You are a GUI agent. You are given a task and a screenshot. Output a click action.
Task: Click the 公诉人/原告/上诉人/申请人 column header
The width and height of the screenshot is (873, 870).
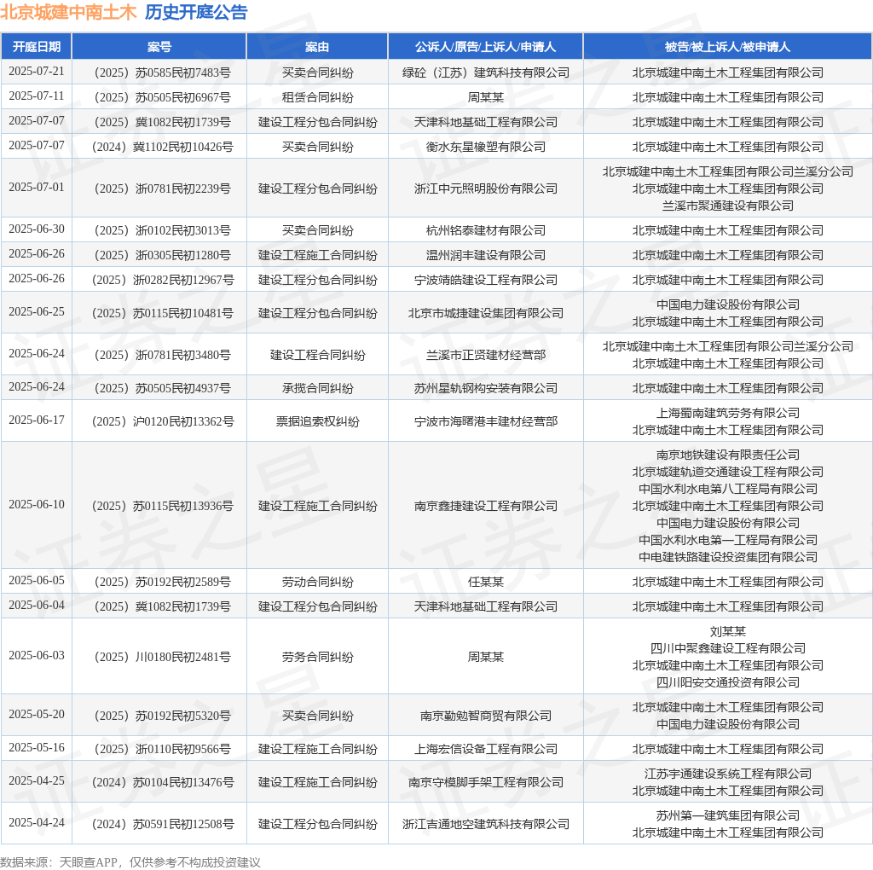(x=485, y=47)
